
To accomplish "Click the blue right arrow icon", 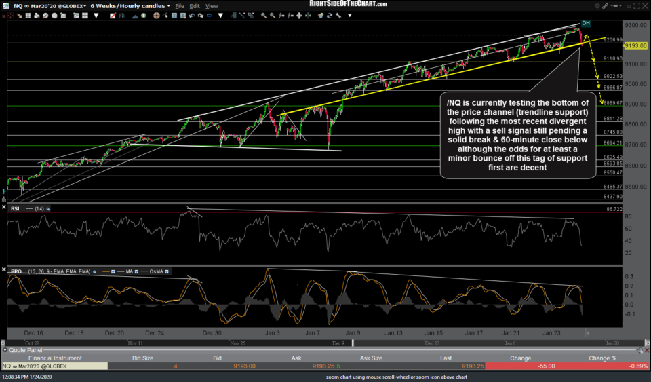I will [x=210, y=16].
